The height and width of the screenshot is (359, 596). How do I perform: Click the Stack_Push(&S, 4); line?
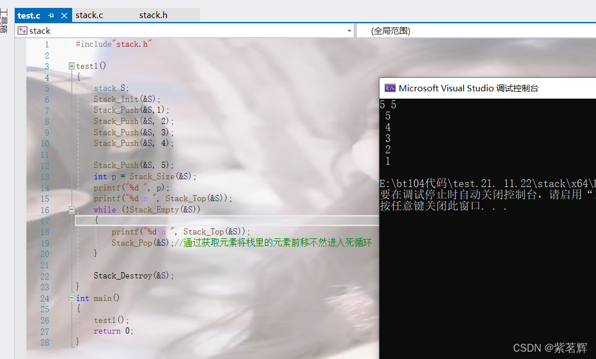point(134,143)
